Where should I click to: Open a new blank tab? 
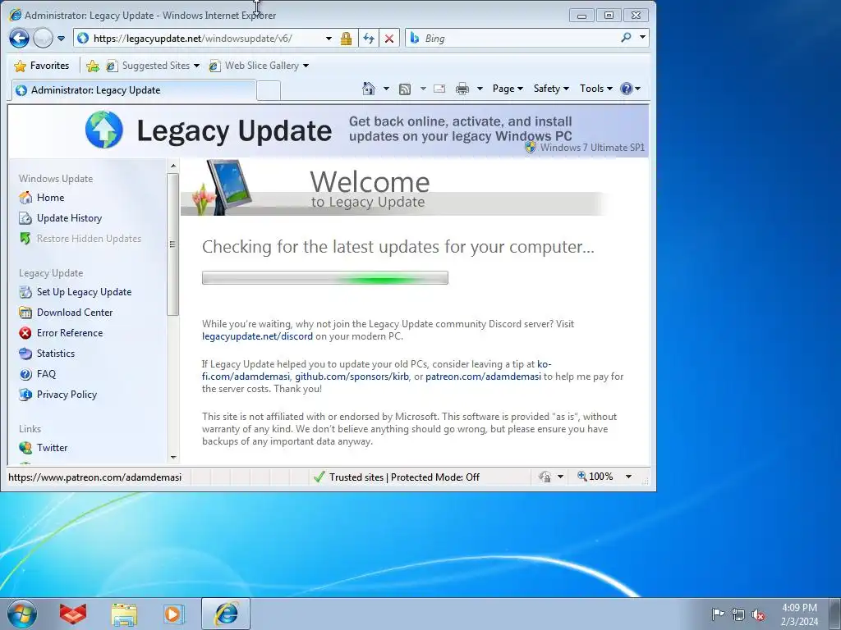coord(269,90)
